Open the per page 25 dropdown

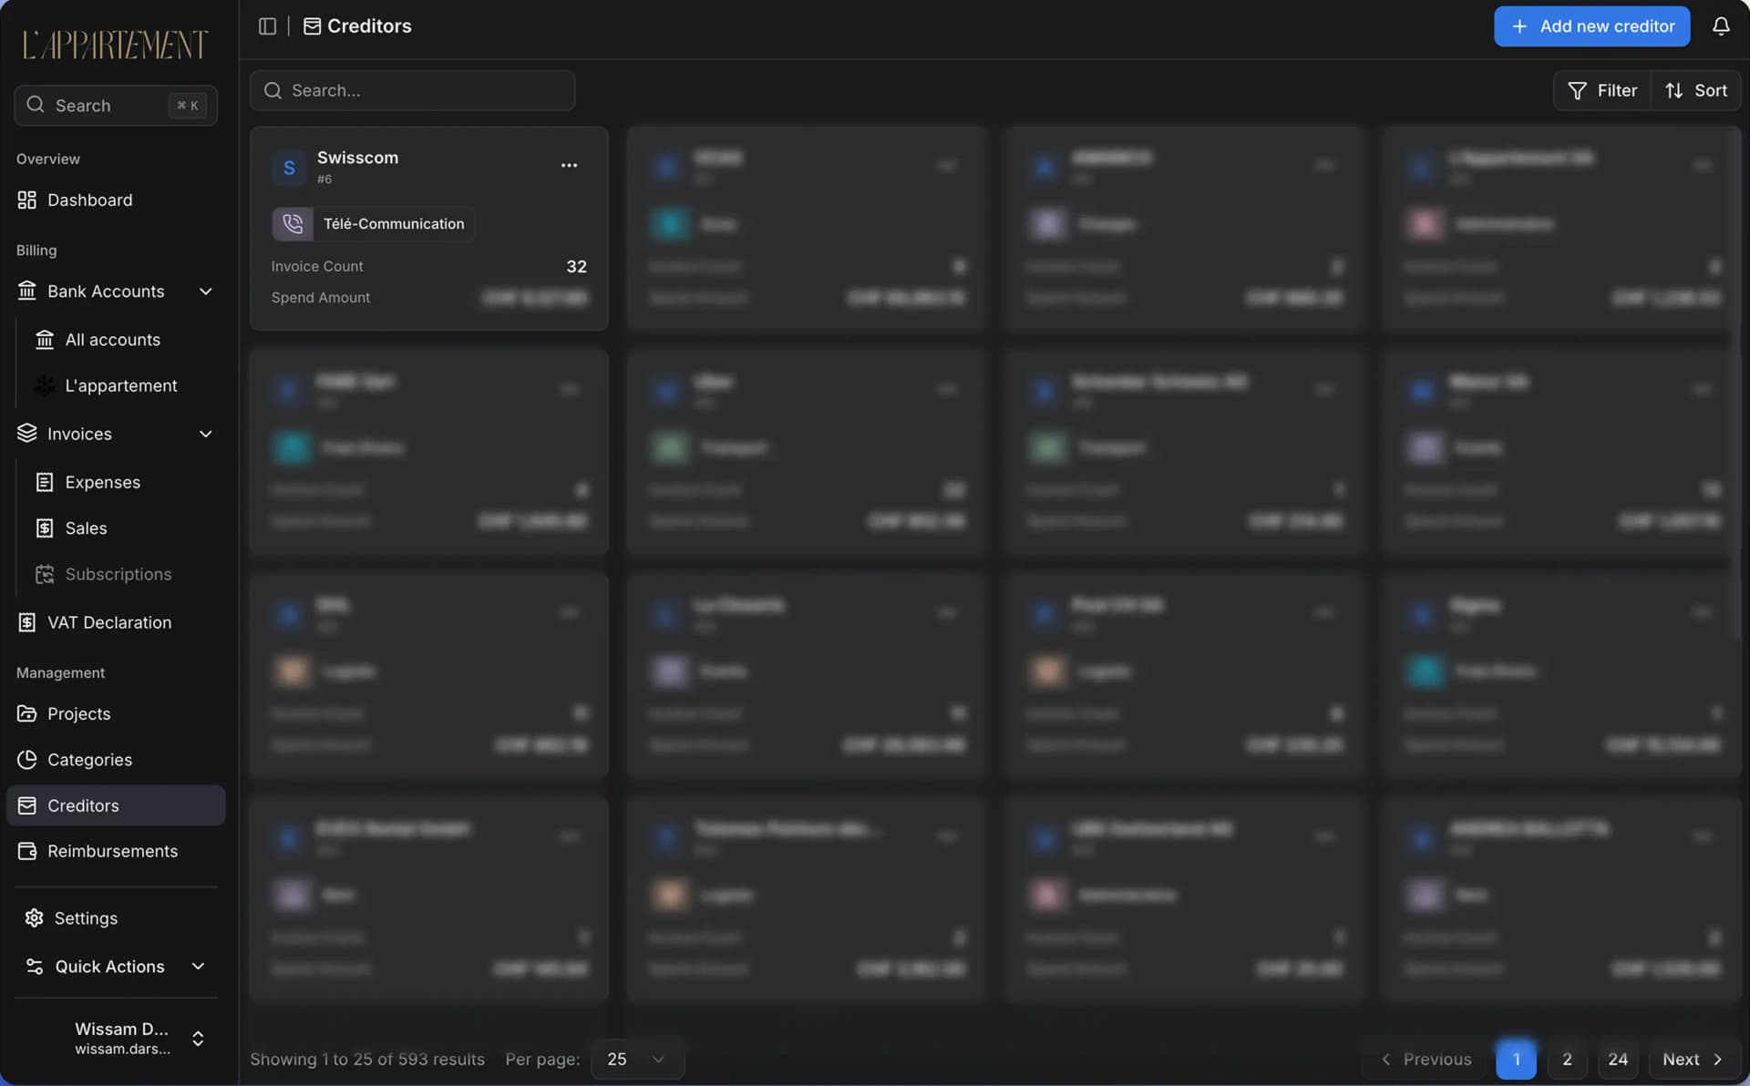[636, 1060]
